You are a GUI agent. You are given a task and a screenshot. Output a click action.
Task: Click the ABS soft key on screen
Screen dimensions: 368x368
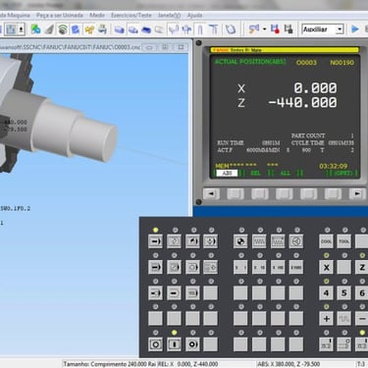pos(227,173)
